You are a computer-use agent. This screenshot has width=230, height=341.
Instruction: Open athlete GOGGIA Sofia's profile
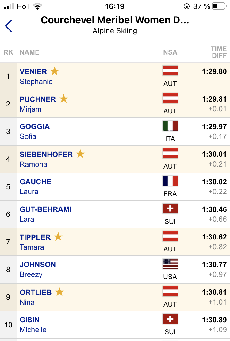click(35, 131)
